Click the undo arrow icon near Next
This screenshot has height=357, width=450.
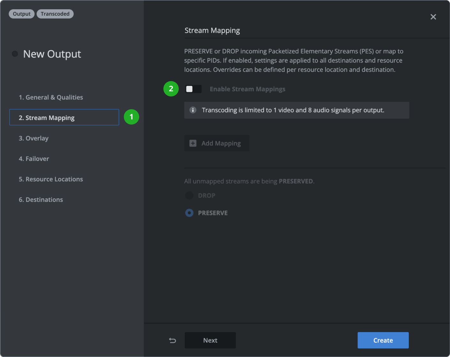click(172, 340)
